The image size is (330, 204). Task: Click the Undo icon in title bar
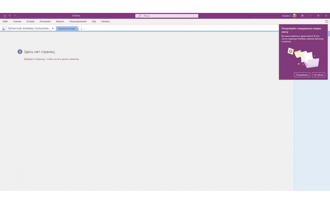click(x=10, y=16)
